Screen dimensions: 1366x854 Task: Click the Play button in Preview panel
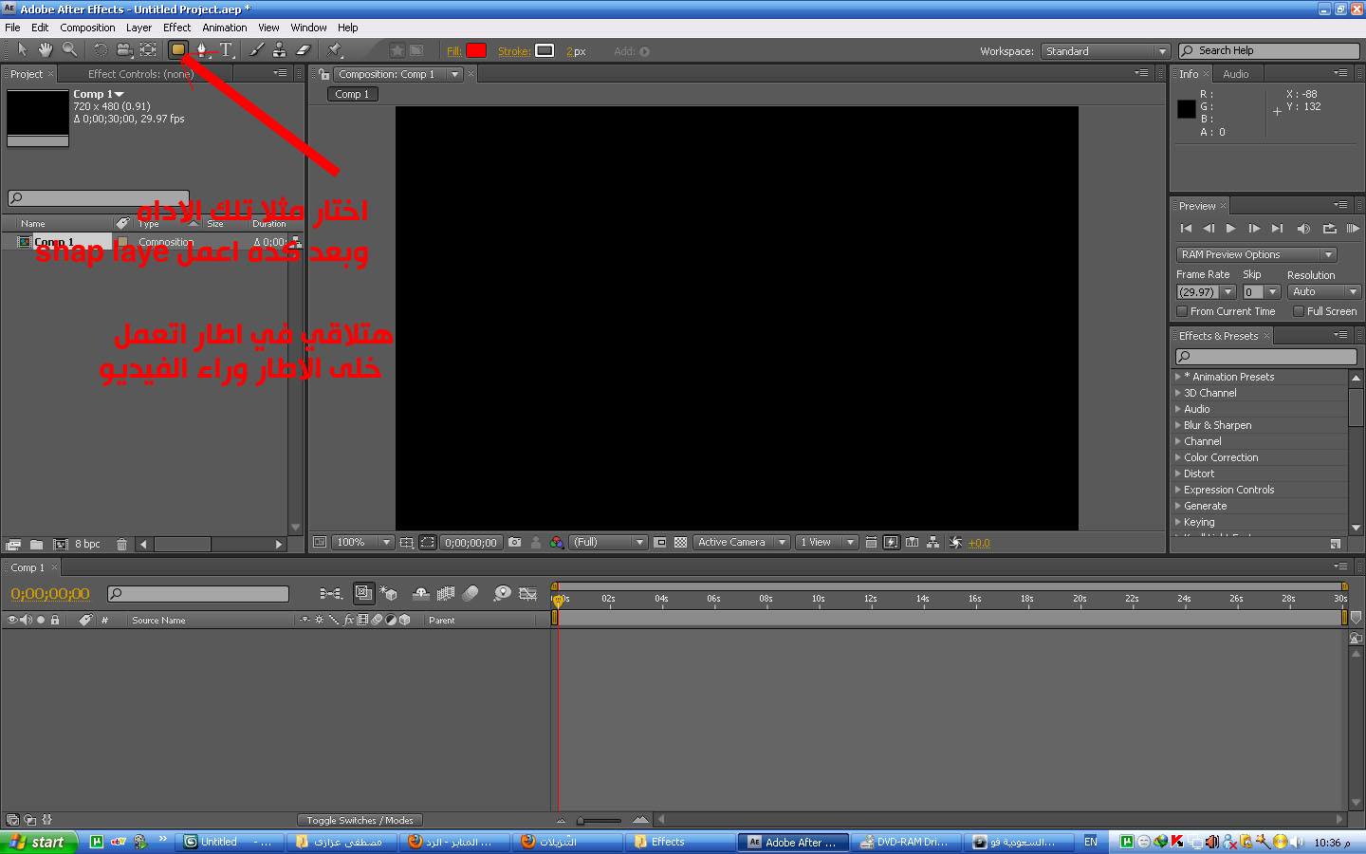(x=1230, y=229)
